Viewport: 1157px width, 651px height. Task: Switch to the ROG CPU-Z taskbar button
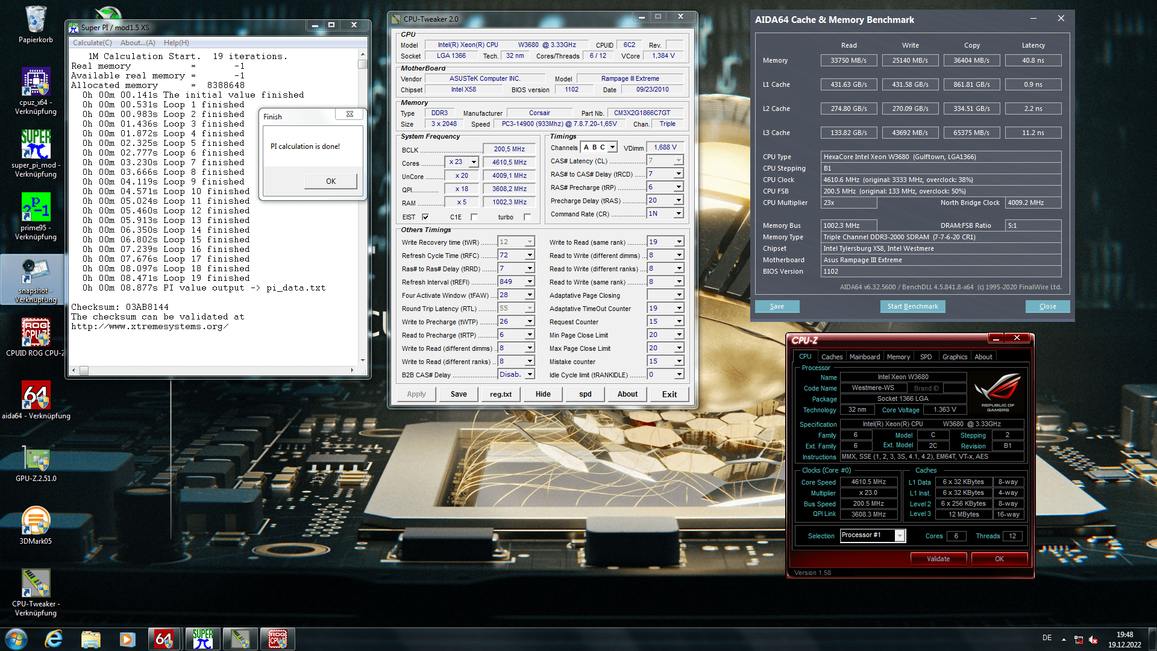click(277, 639)
